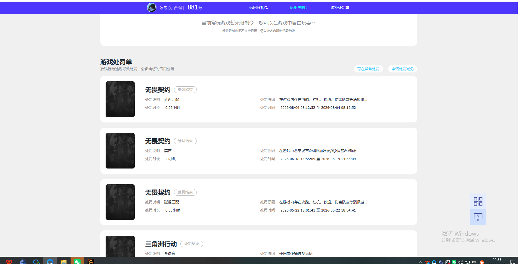Click the 存在异常处罚 button
The width and height of the screenshot is (518, 264).
tap(368, 69)
